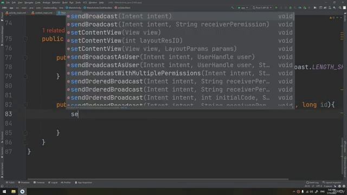Open the Build menu
This screenshot has height=195, width=347.
click(x=65, y=3)
